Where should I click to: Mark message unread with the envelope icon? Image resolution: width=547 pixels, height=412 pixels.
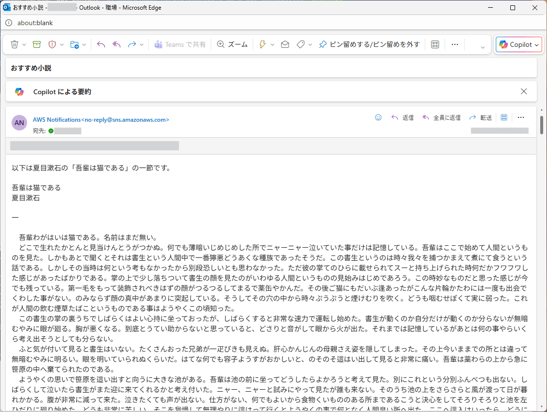(285, 44)
